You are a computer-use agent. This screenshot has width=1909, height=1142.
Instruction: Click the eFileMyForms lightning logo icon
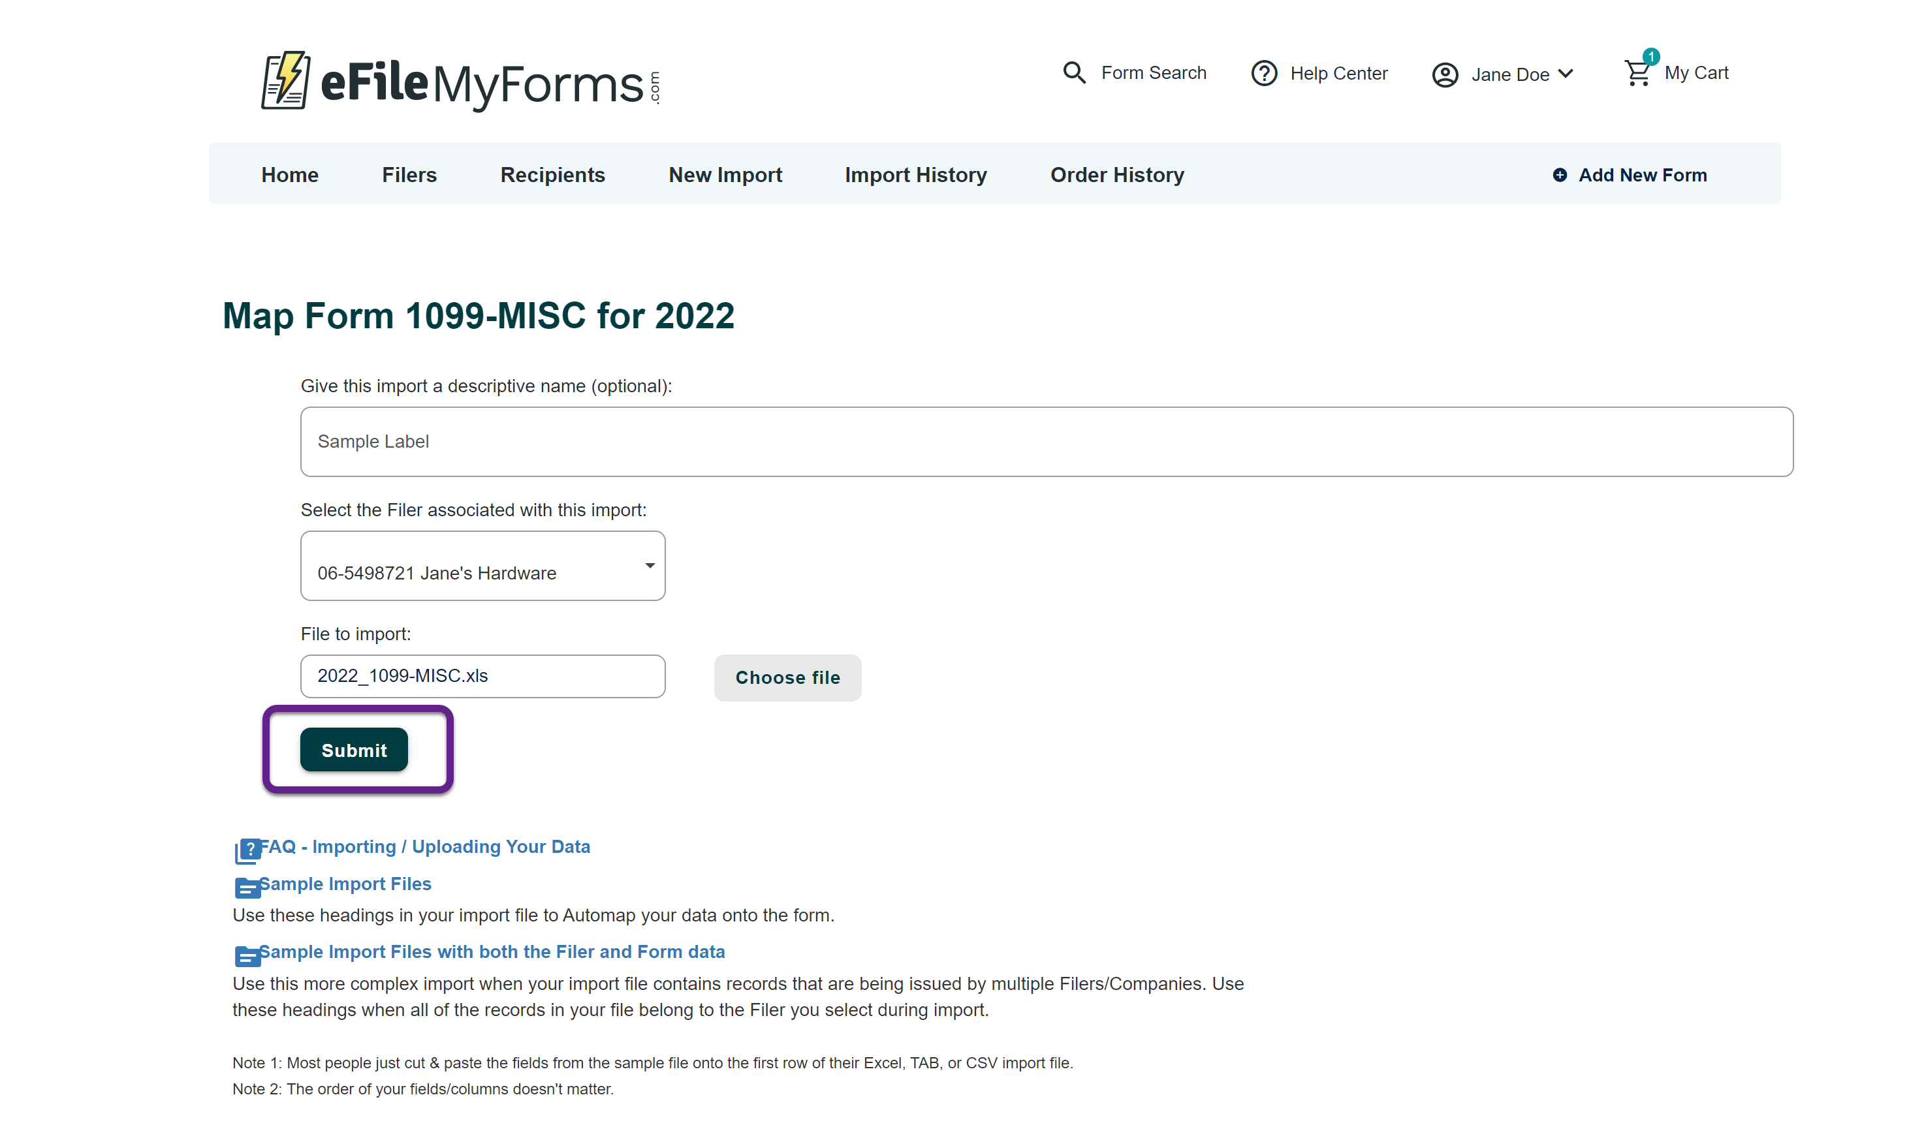(285, 80)
